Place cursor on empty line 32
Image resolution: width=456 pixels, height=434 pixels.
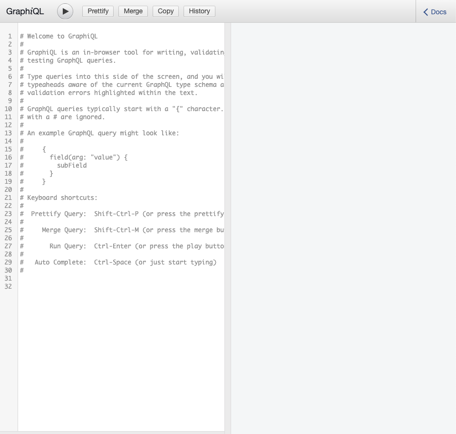point(121,286)
